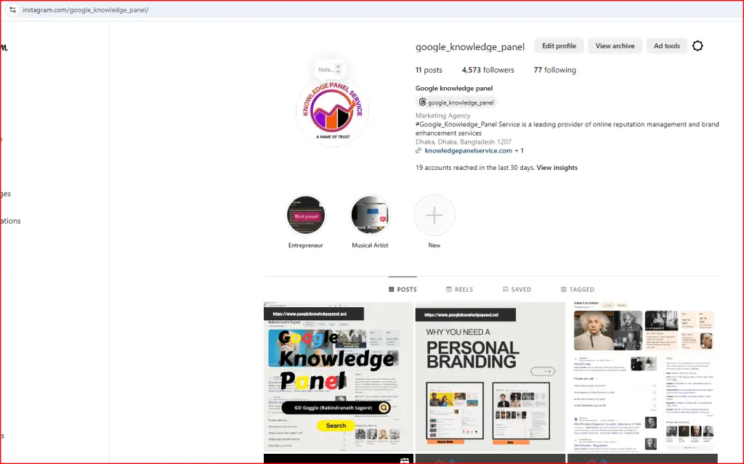
Task: Open the Entrepreneur story highlight
Action: [306, 216]
